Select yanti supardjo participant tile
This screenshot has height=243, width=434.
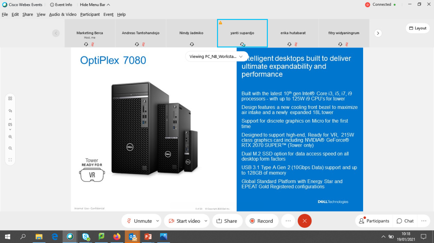pos(242,33)
